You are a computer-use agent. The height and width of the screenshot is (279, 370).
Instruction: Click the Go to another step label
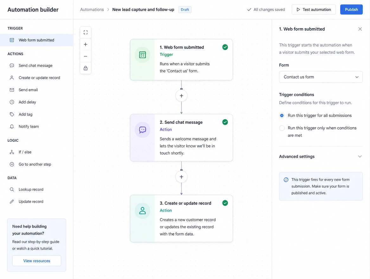(35, 164)
